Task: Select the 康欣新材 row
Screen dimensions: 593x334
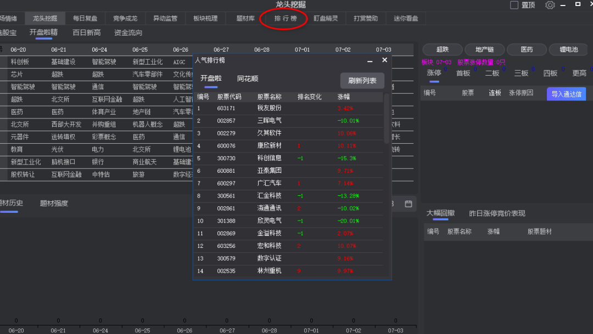Action: click(x=288, y=145)
